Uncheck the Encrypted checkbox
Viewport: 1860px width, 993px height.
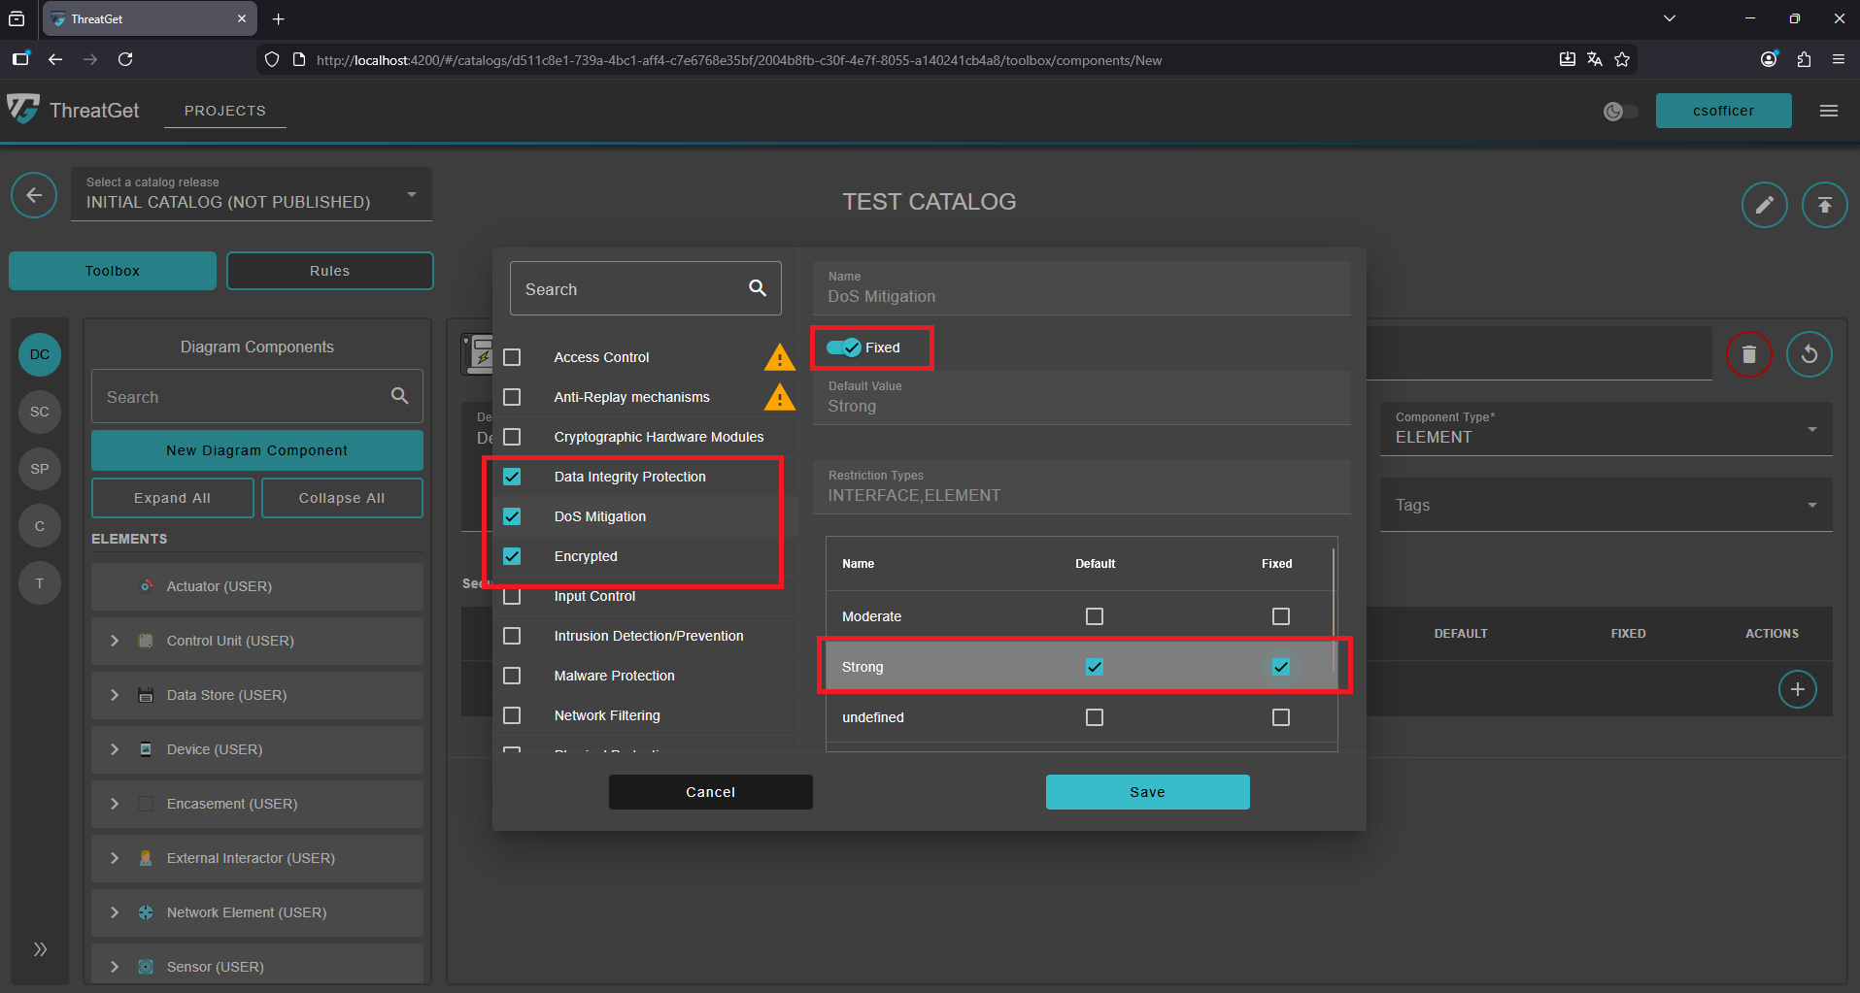(x=512, y=555)
